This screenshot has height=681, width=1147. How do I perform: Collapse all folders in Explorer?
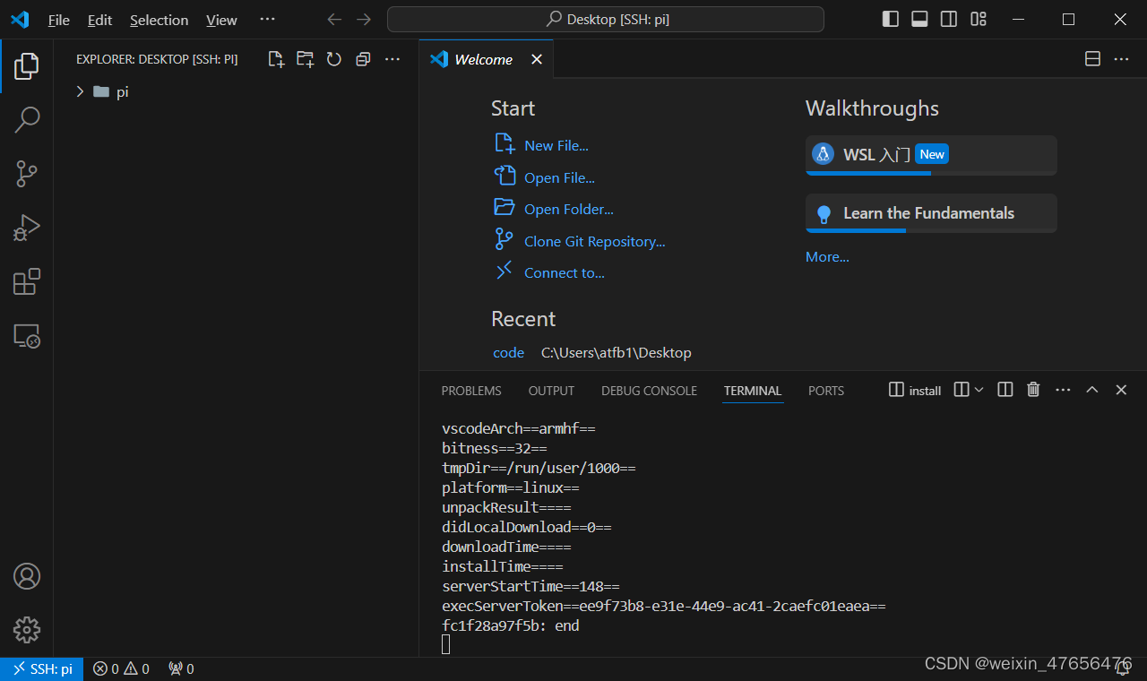[x=363, y=59]
